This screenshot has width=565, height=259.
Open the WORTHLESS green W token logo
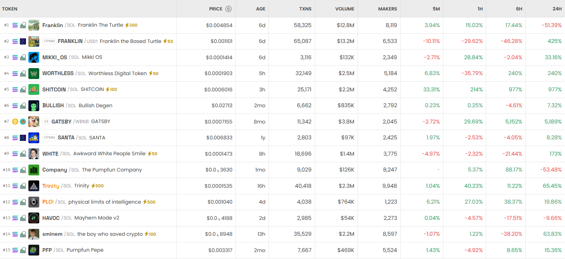pos(34,74)
